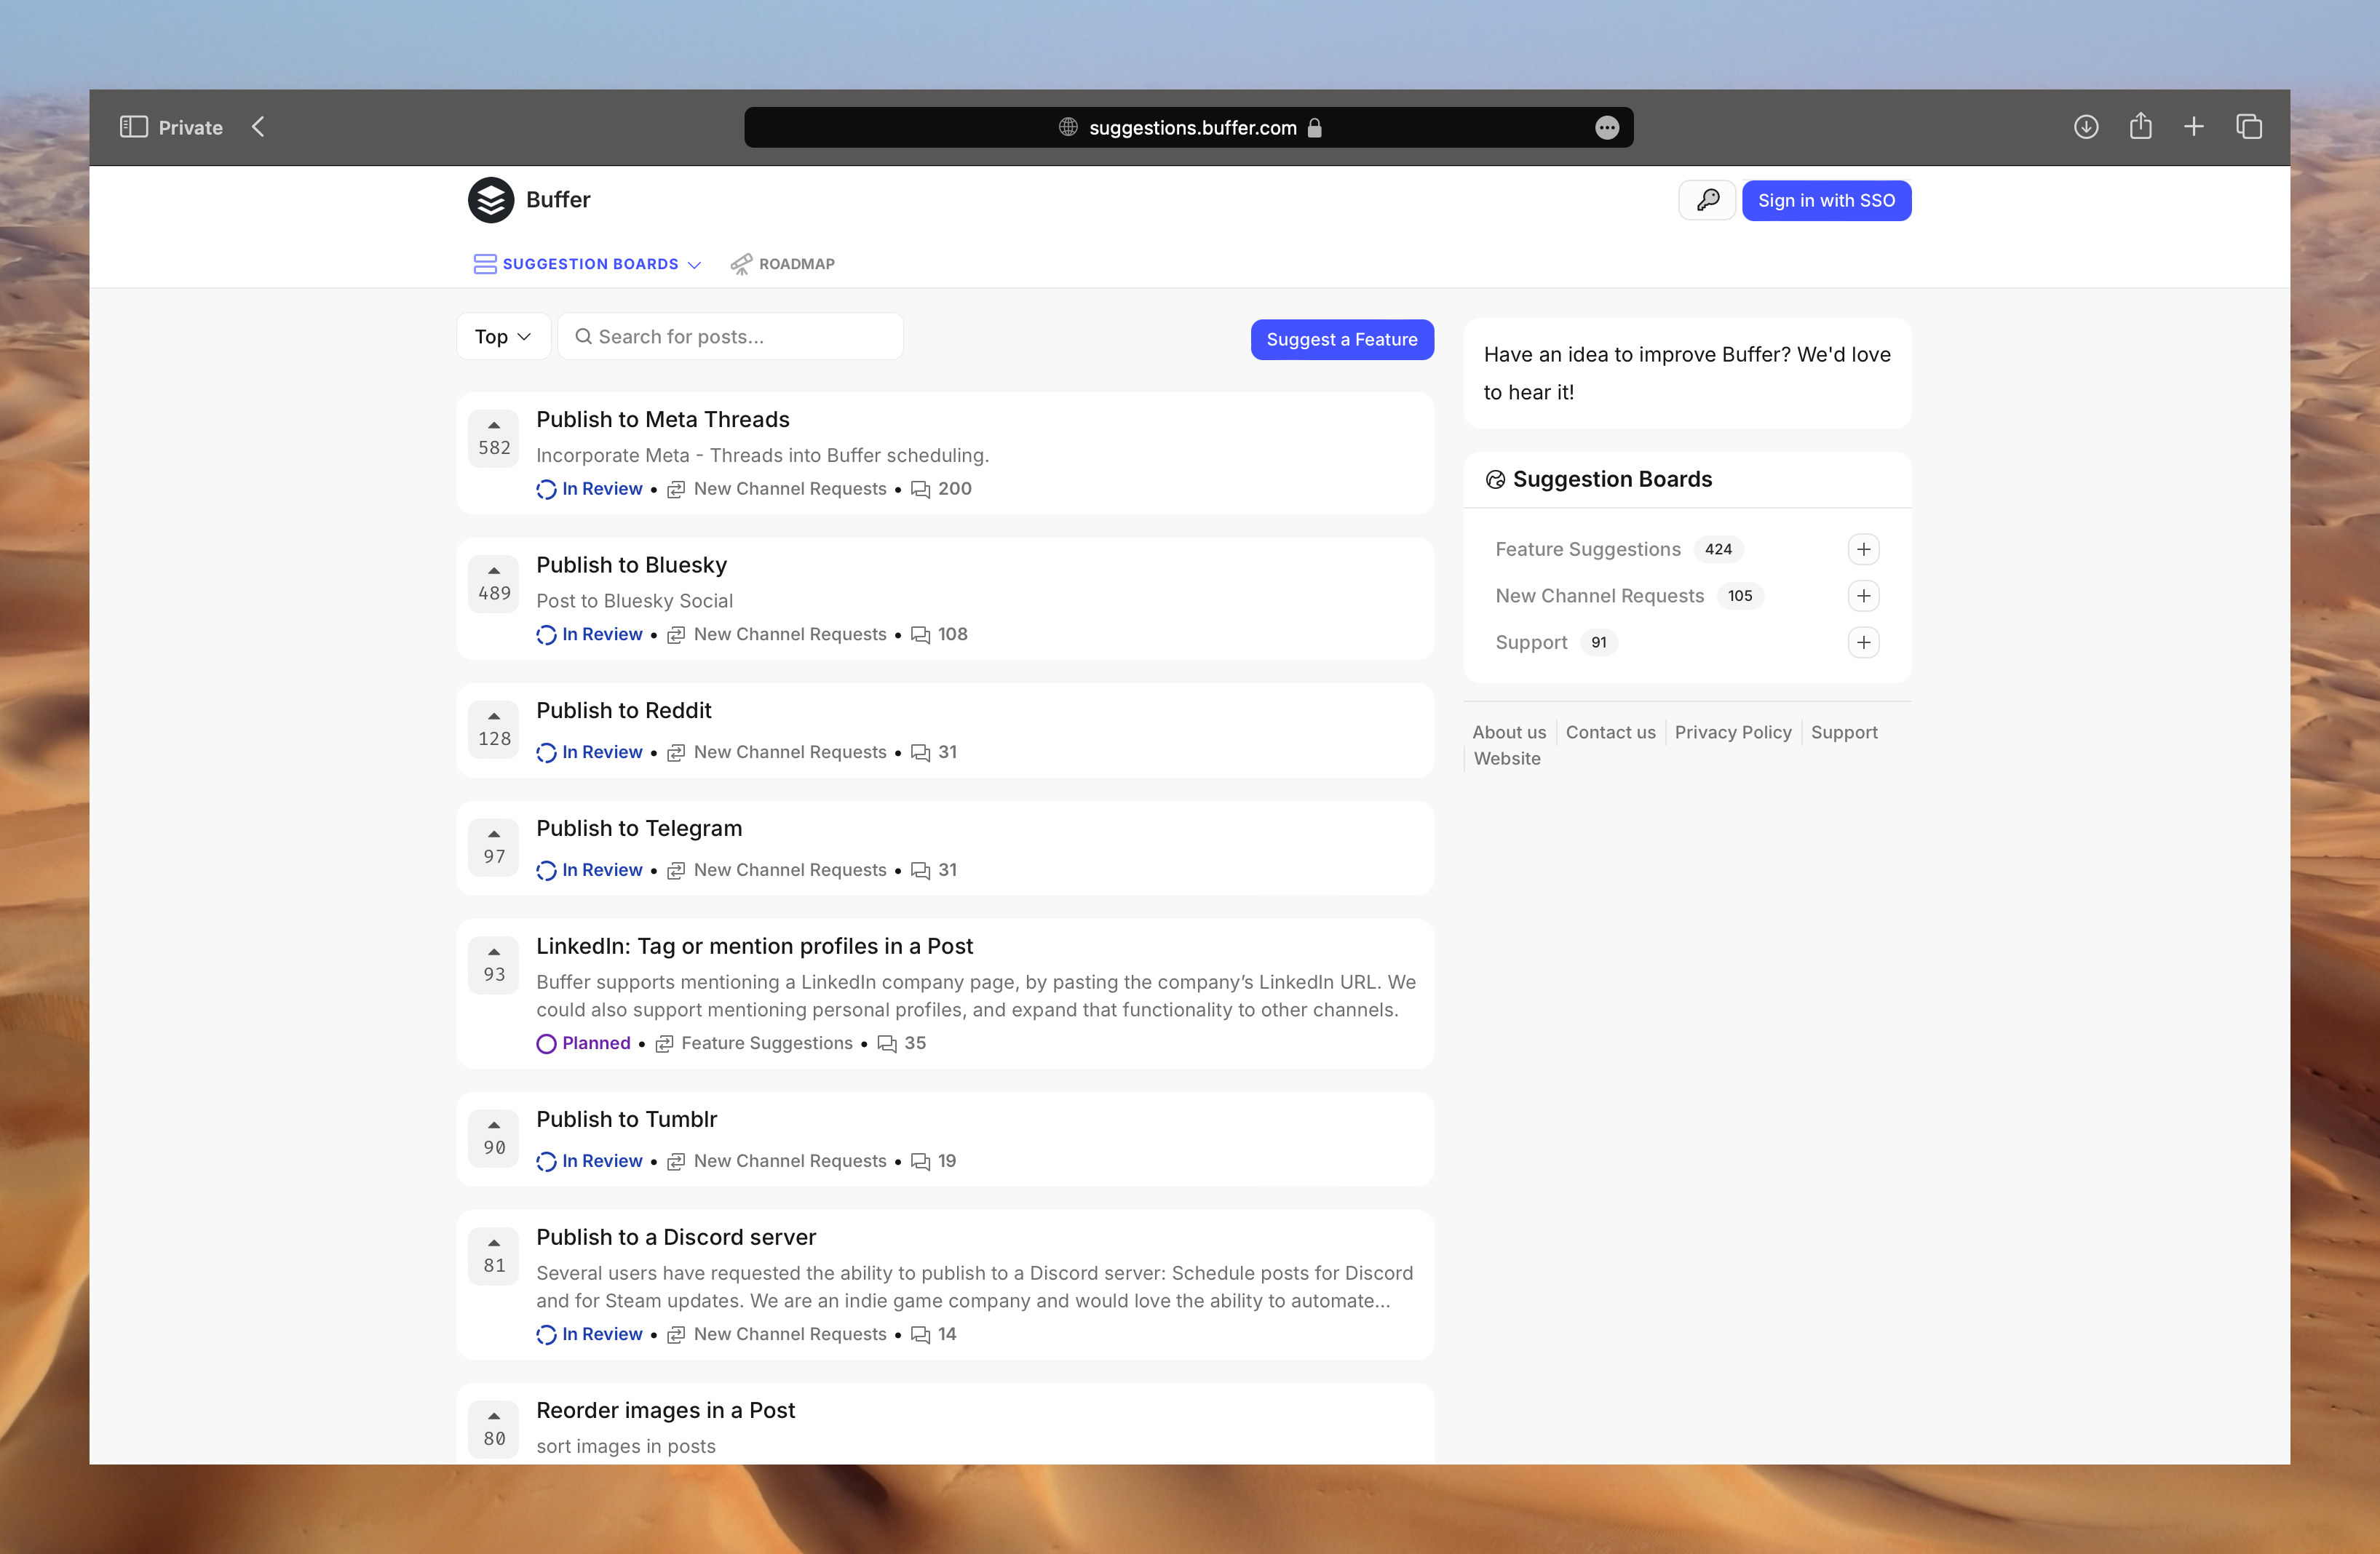The image size is (2380, 1554).
Task: Open the Contact us link
Action: [x=1610, y=731]
